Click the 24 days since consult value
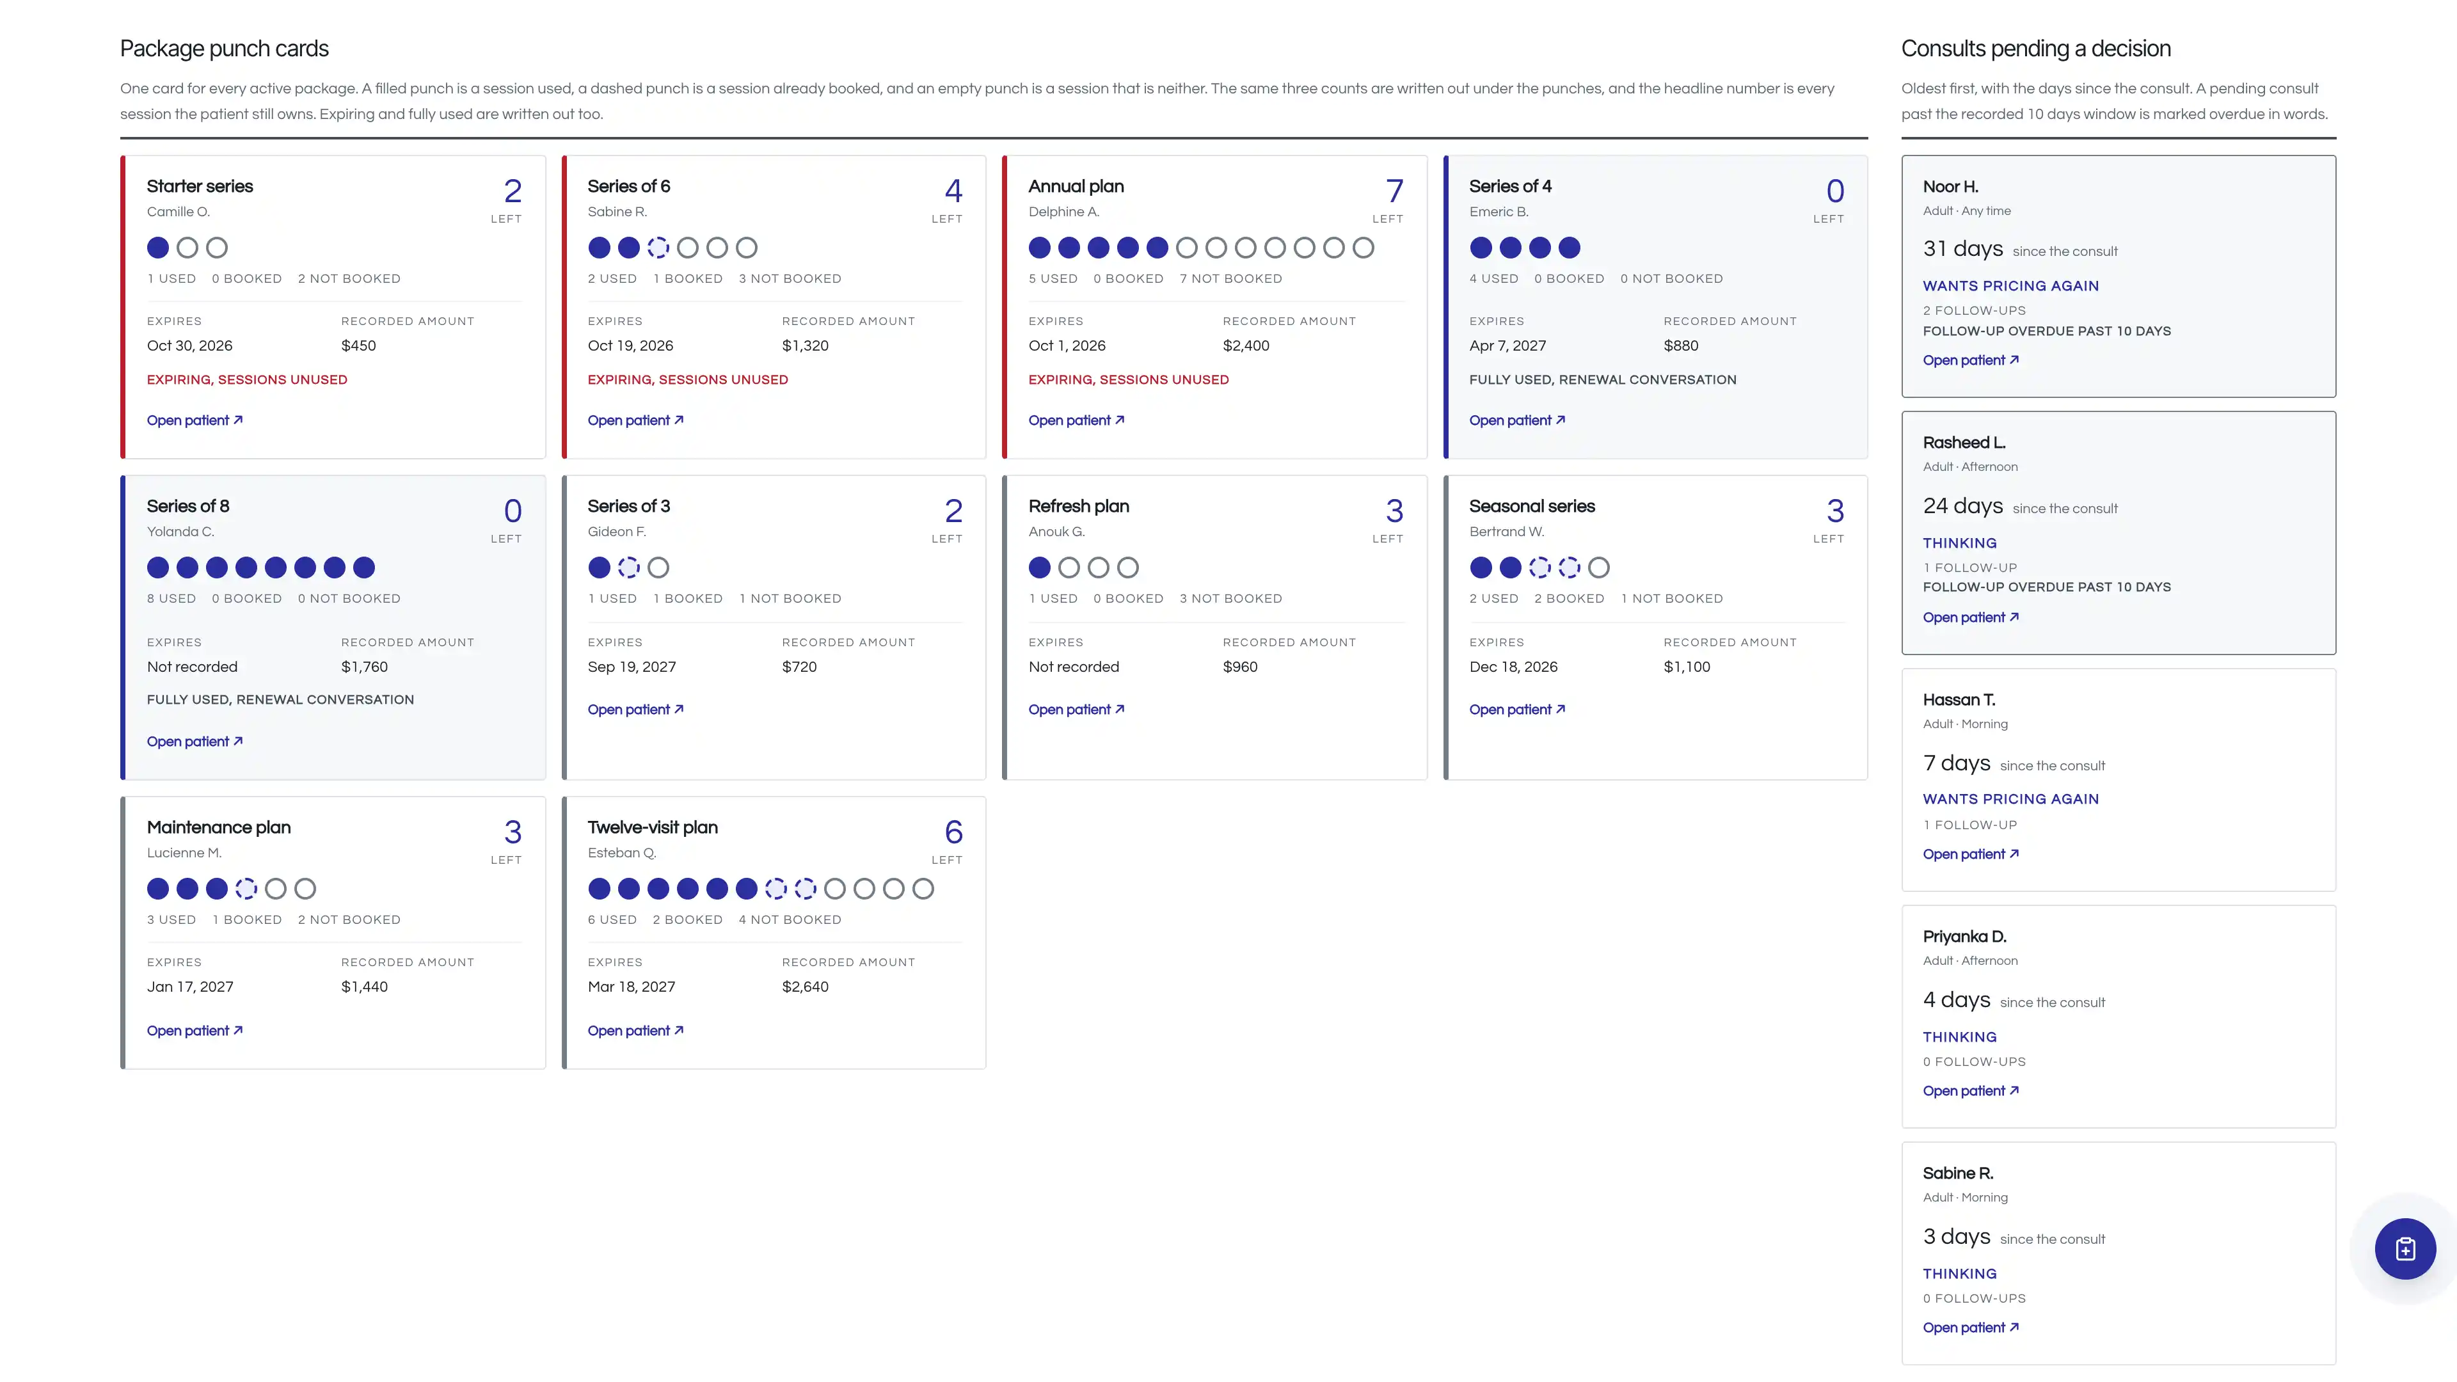Image resolution: width=2457 pixels, height=1382 pixels. pos(1963,505)
